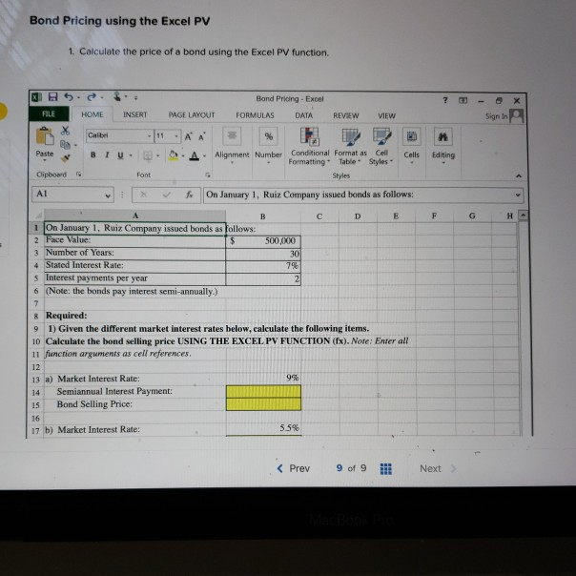Open the Cells group icon
The image size is (576, 576).
[411, 136]
